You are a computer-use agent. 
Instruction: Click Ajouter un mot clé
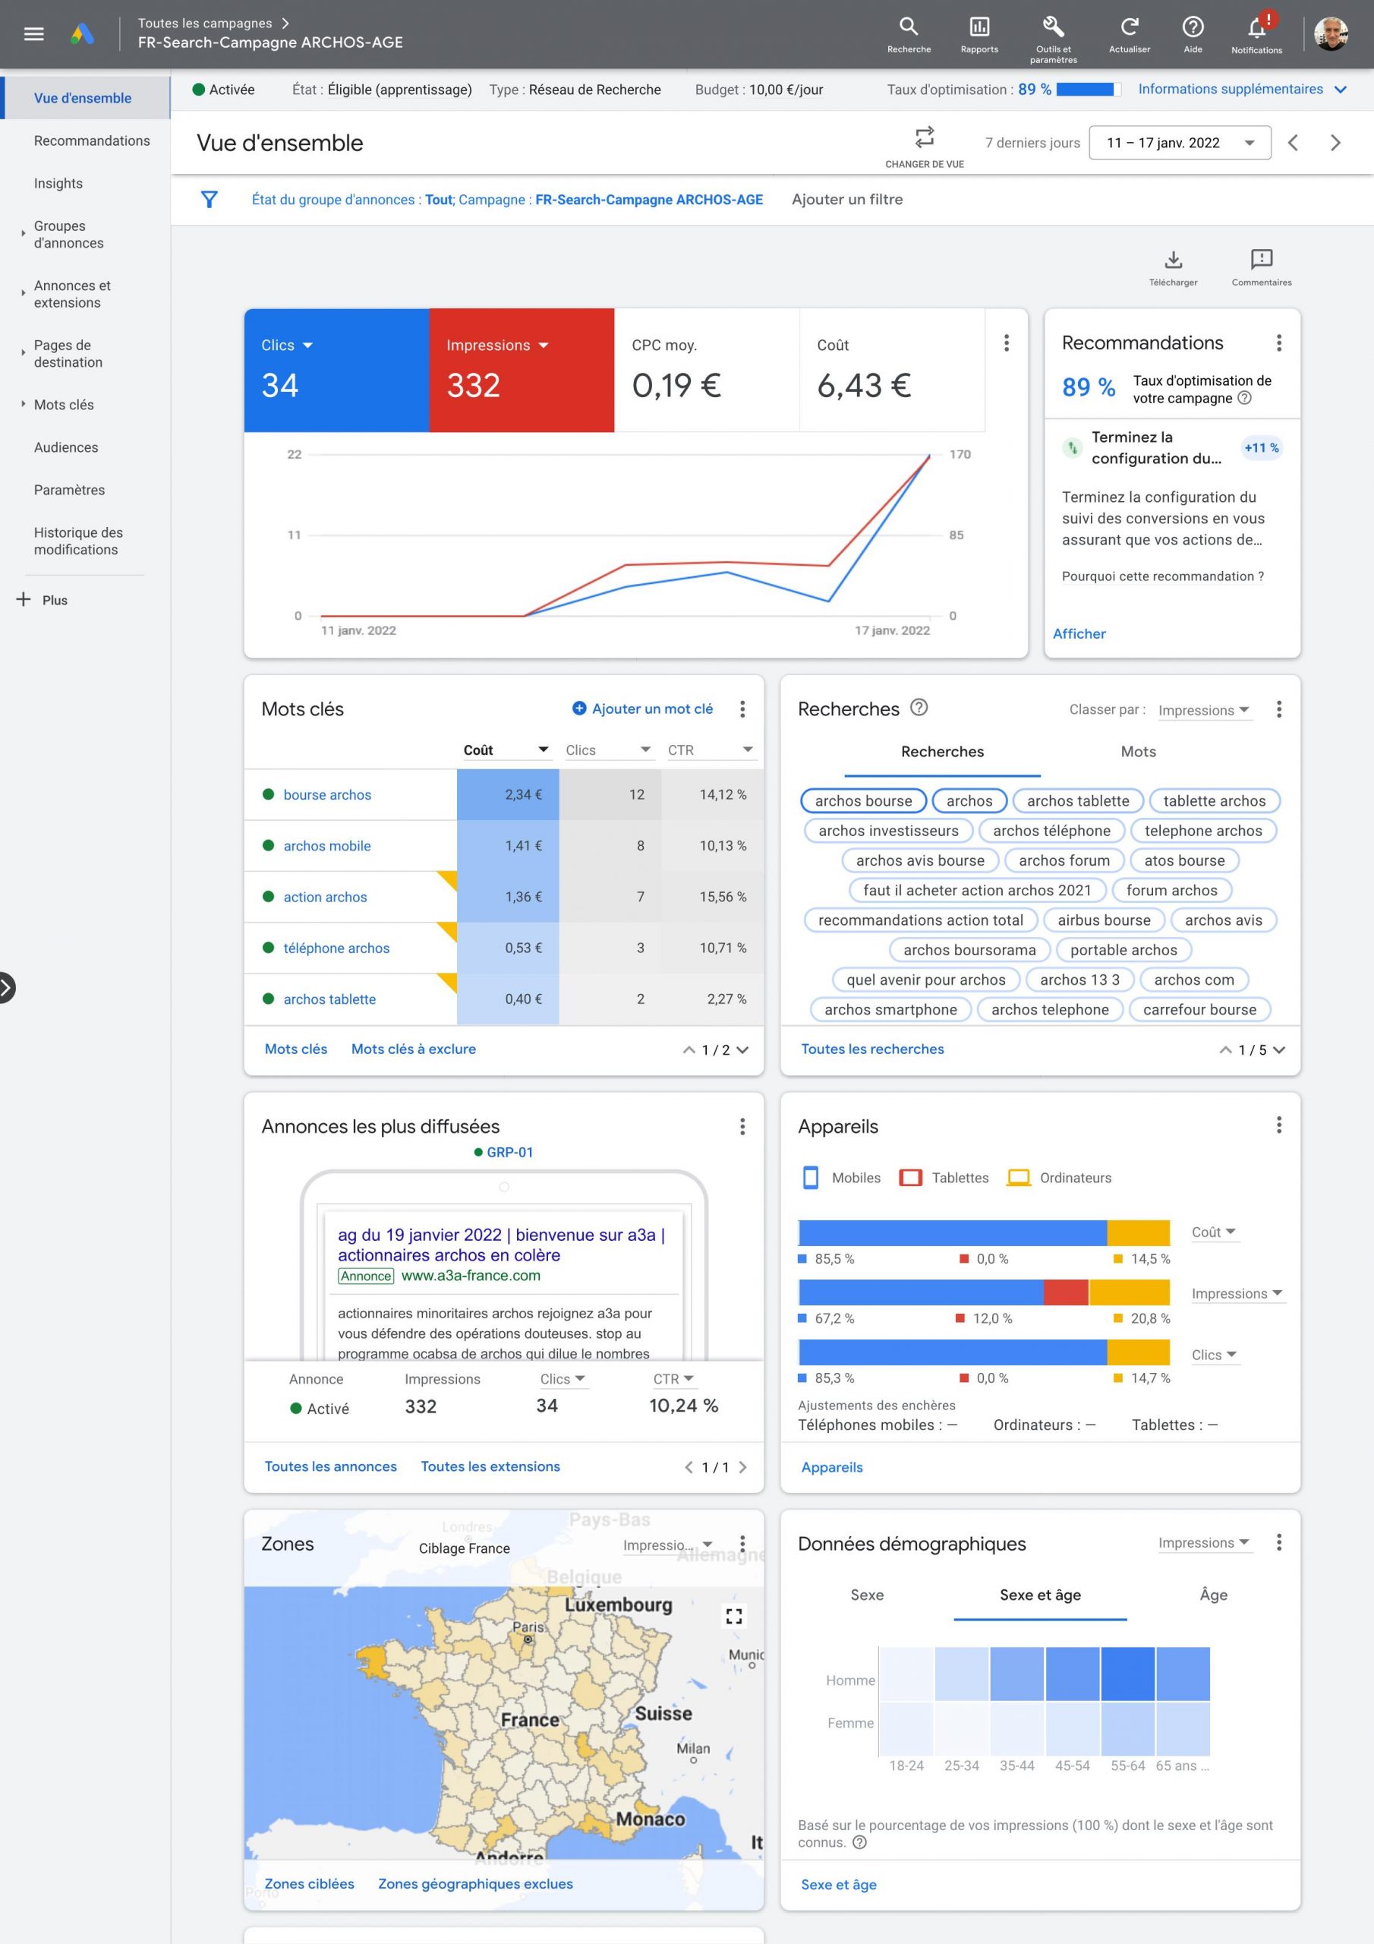pos(642,708)
